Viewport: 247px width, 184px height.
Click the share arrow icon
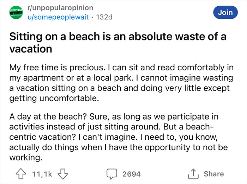[x=194, y=174]
